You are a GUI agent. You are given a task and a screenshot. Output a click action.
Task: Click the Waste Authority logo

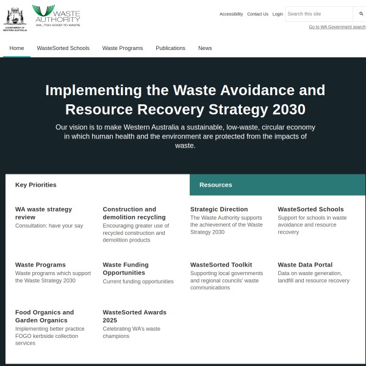pyautogui.click(x=57, y=16)
